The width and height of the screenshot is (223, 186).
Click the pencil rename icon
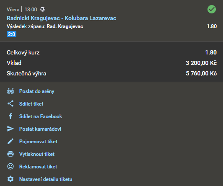(10, 141)
